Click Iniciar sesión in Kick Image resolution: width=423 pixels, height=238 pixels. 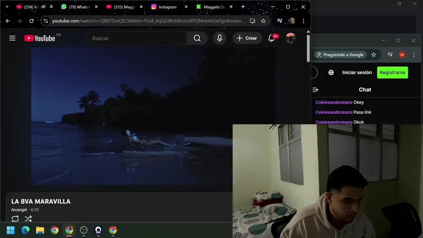(x=357, y=72)
